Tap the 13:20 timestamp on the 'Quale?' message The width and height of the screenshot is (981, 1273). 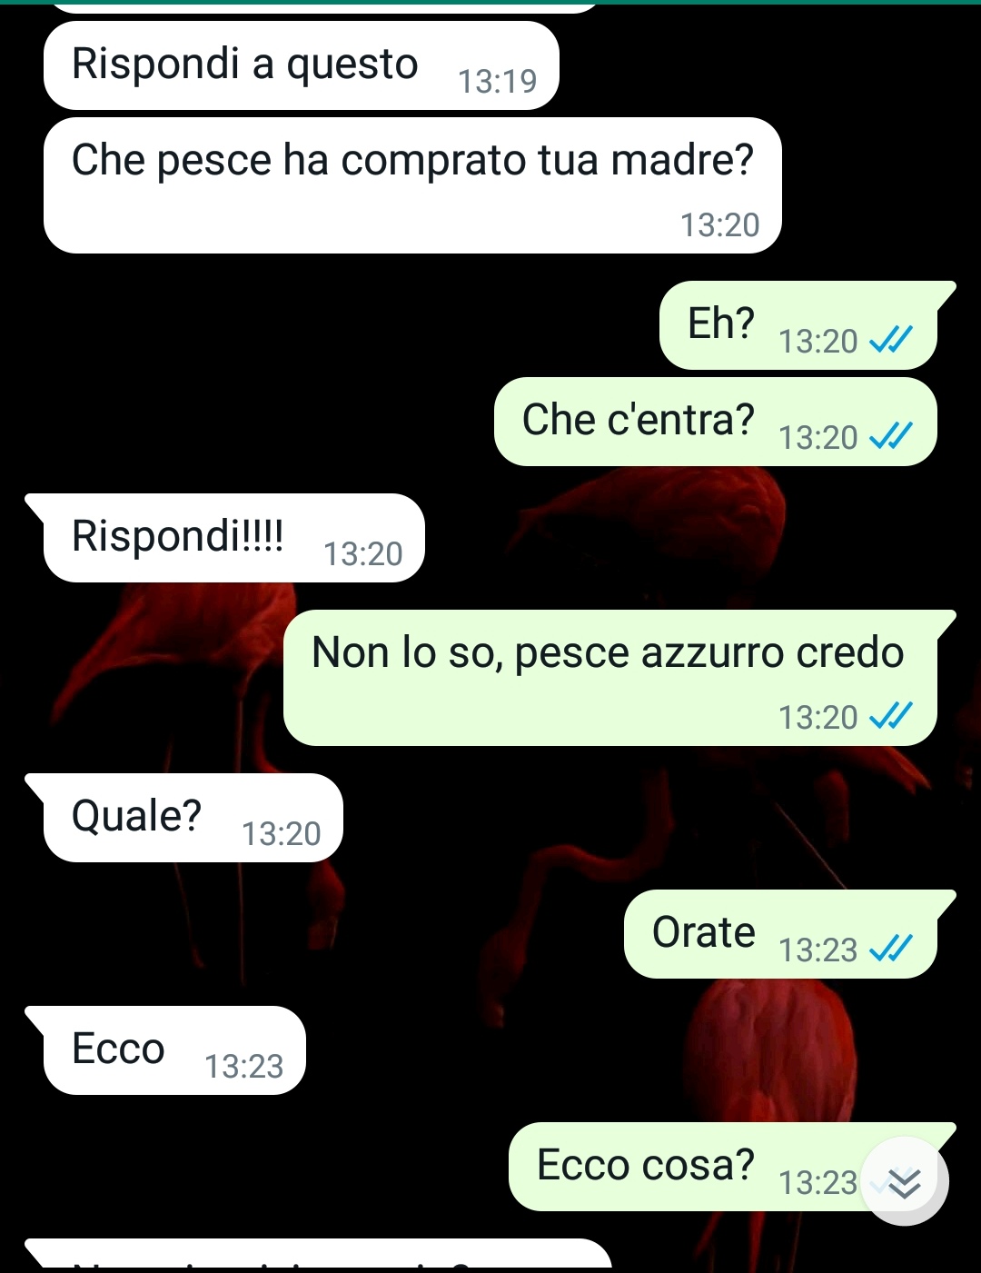point(282,834)
